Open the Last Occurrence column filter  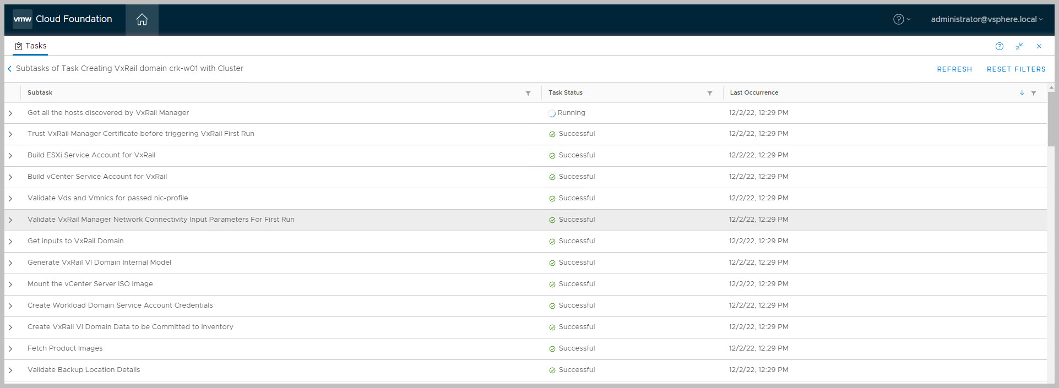[x=1034, y=93]
